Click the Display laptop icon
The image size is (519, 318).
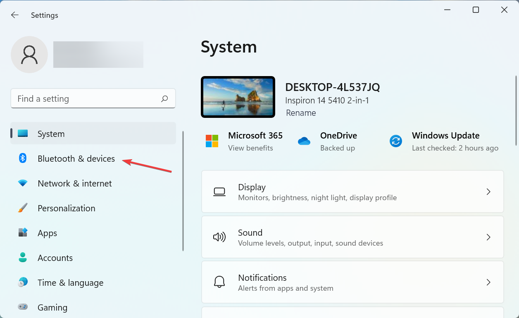coord(219,192)
